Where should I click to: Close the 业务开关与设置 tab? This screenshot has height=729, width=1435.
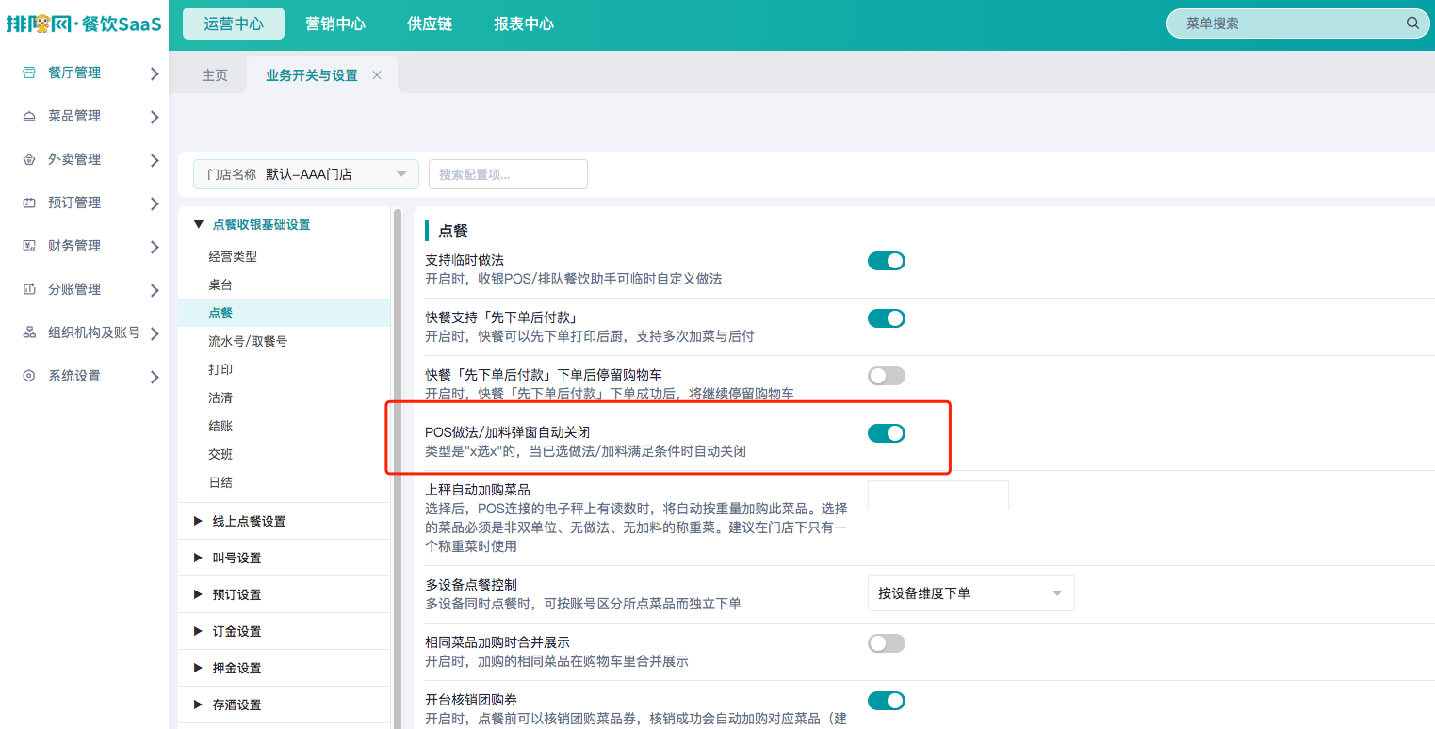(377, 75)
